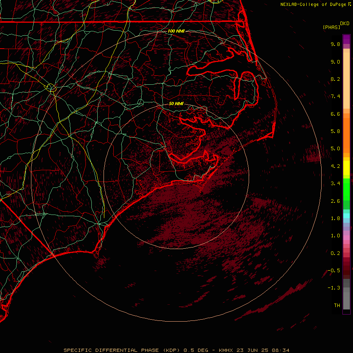Click the "KMHX" station identifier in the caption
The height and width of the screenshot is (353, 353).
tap(226, 350)
